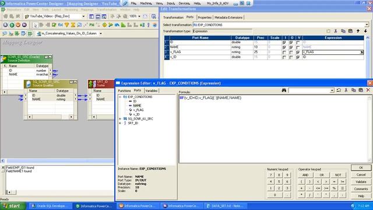Screen dimensions: 373x210
Task: Click the NOT operator button
Action: point(338,175)
